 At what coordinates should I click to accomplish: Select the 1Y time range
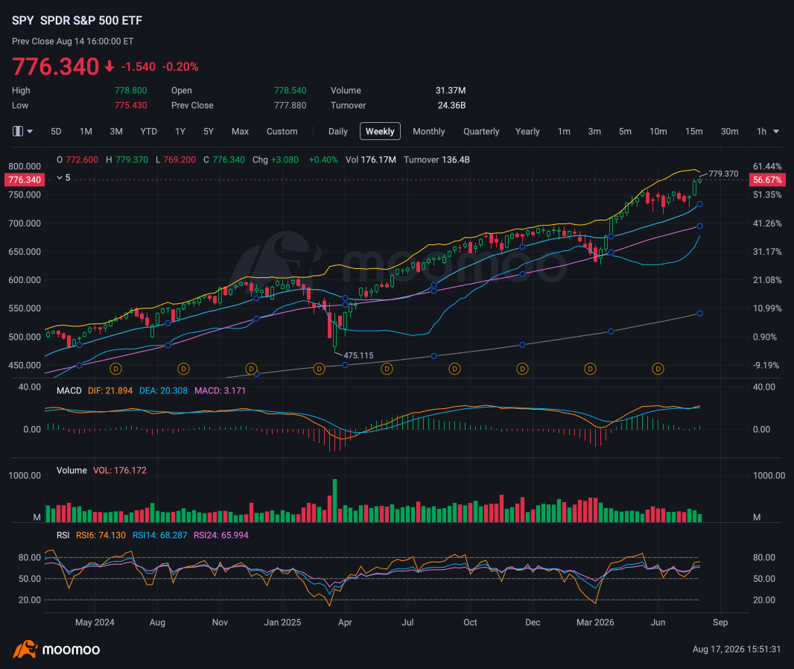click(x=180, y=131)
